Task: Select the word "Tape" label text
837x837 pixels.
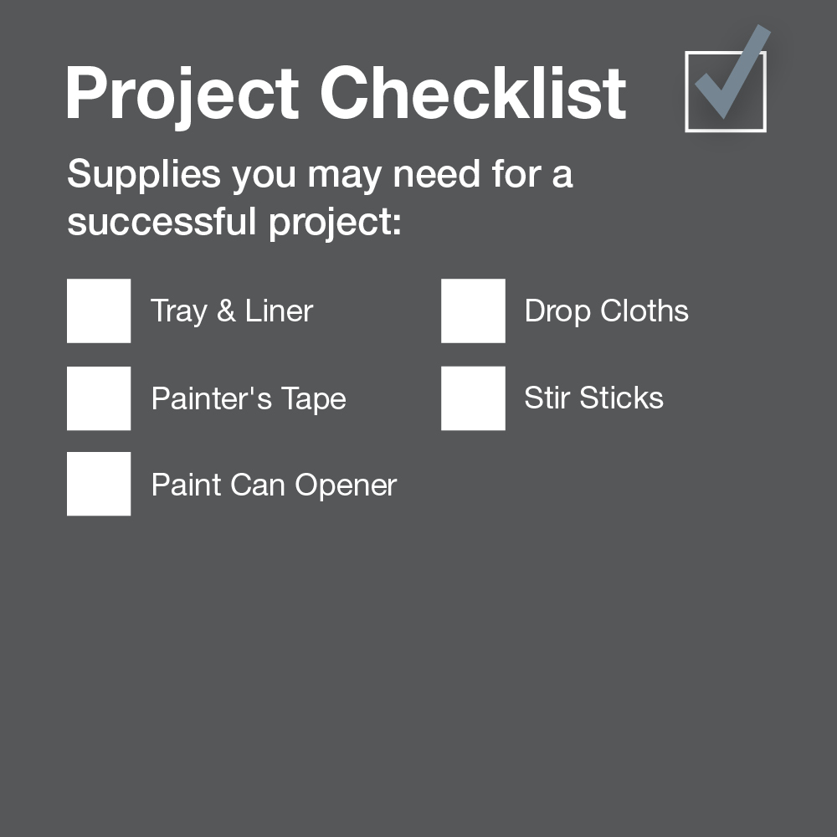Action: pos(314,399)
